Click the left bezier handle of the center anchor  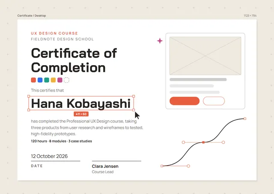pos(183,143)
